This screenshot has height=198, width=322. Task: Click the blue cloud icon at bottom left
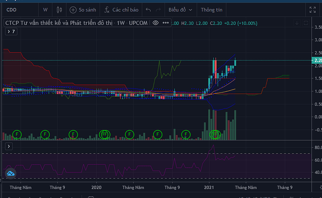[10, 174]
